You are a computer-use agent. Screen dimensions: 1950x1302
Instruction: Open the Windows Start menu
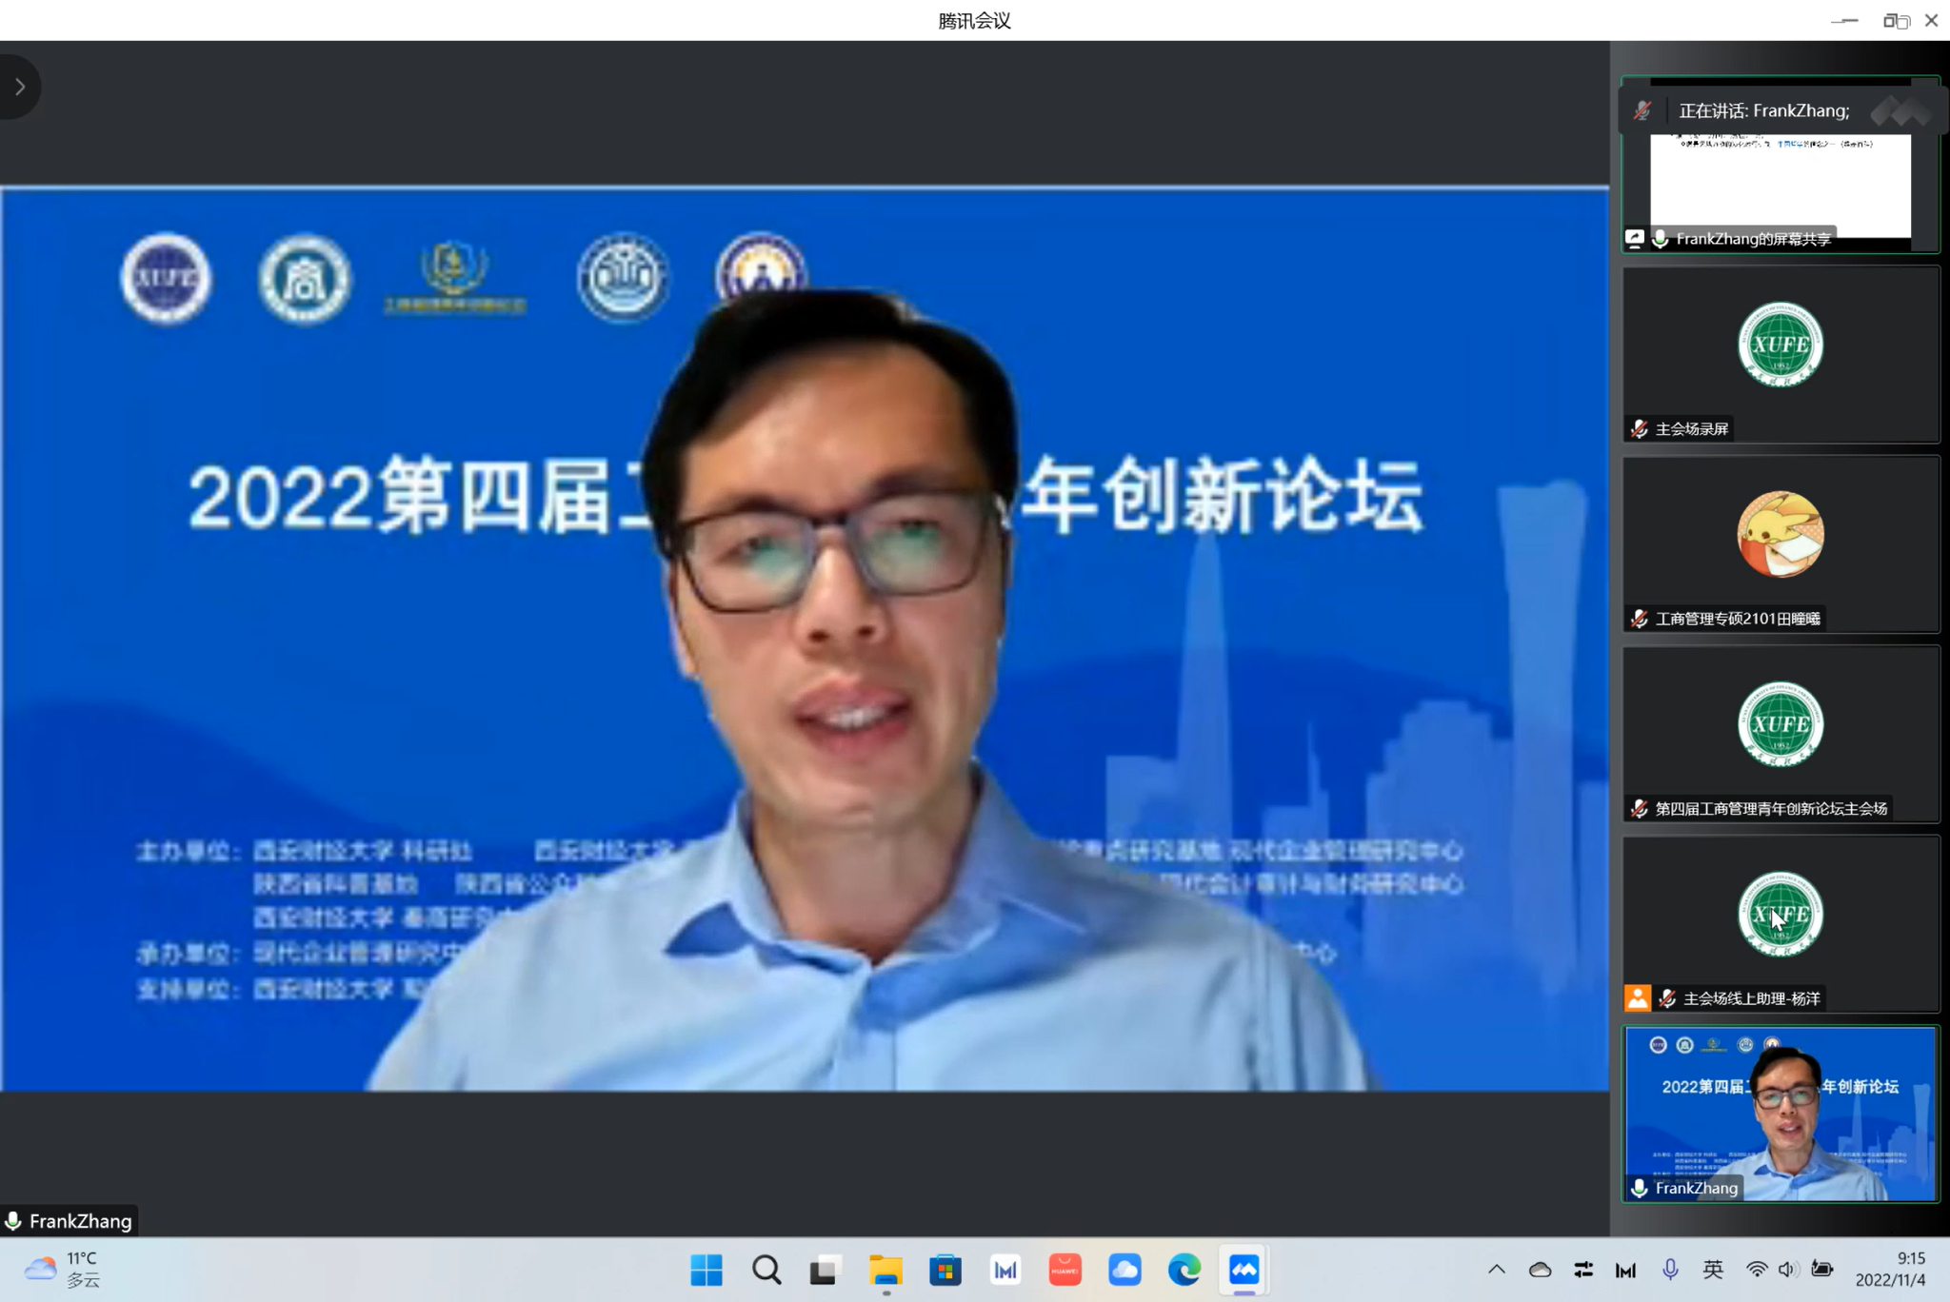[706, 1270]
